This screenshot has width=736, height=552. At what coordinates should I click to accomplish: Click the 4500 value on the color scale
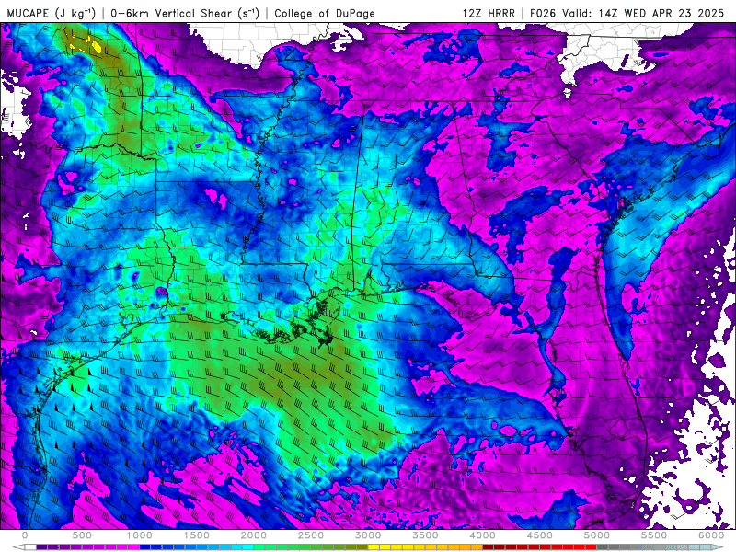(x=540, y=535)
